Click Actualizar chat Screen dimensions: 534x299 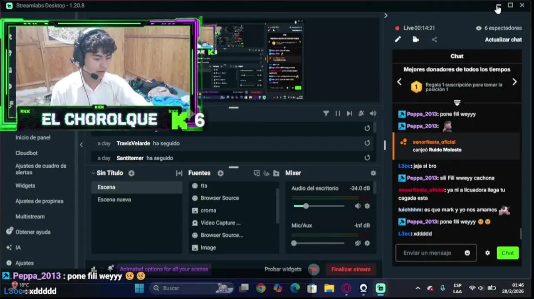pyautogui.click(x=503, y=39)
